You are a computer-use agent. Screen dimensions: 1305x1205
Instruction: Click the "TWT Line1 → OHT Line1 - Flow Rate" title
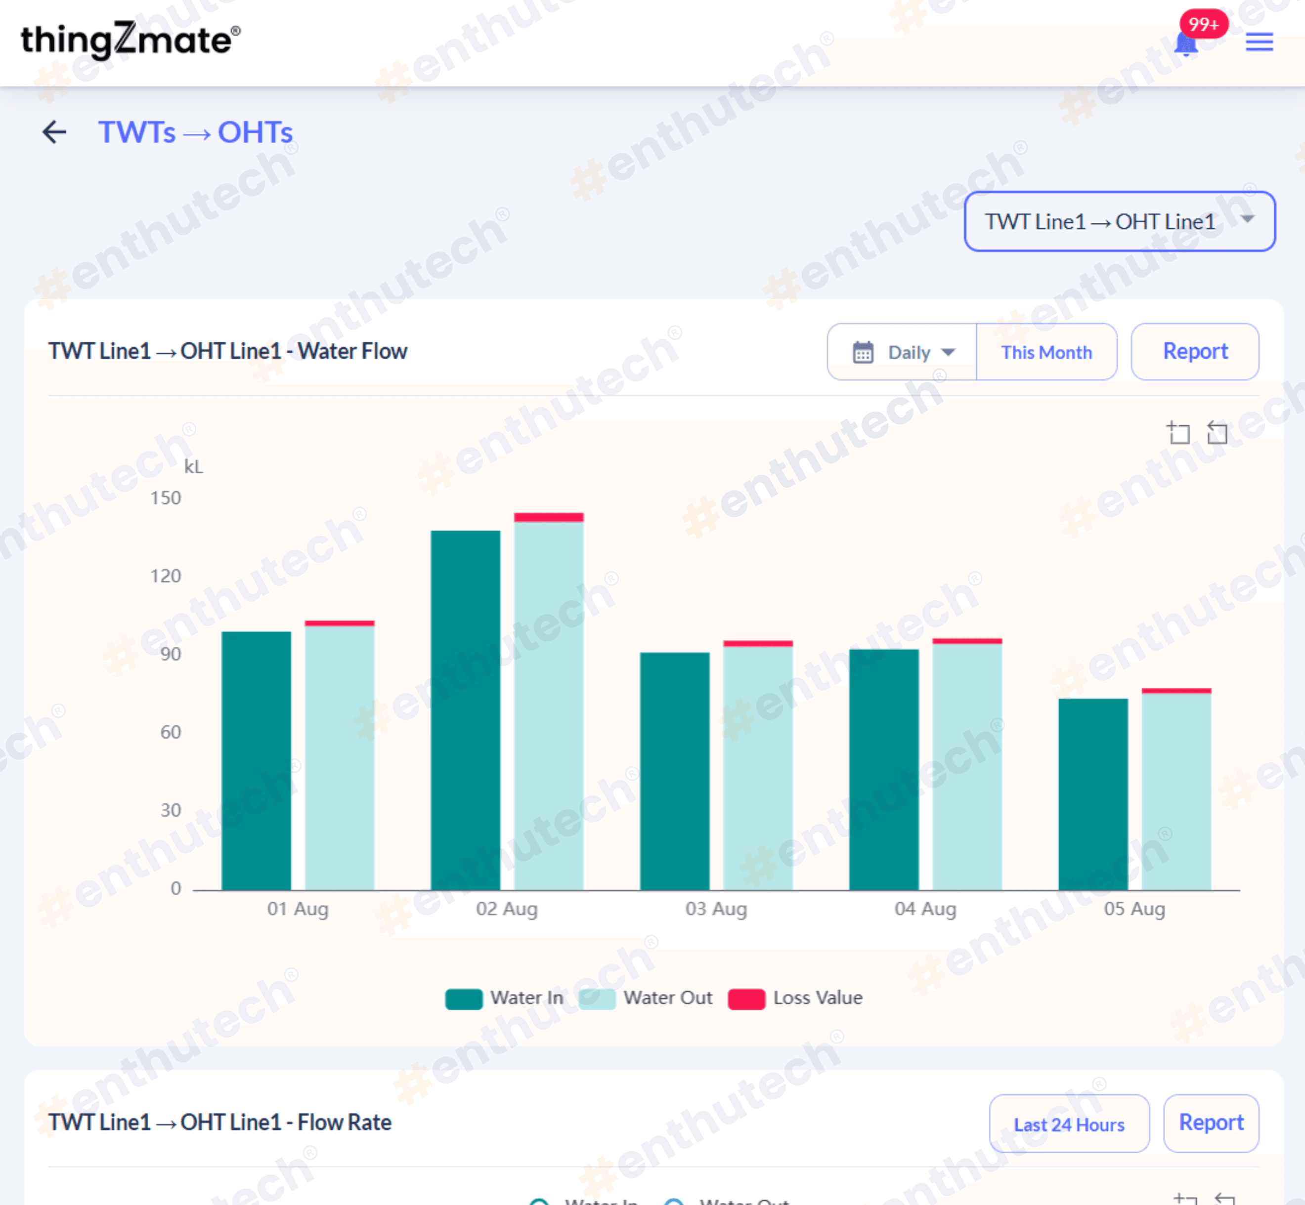(220, 1123)
